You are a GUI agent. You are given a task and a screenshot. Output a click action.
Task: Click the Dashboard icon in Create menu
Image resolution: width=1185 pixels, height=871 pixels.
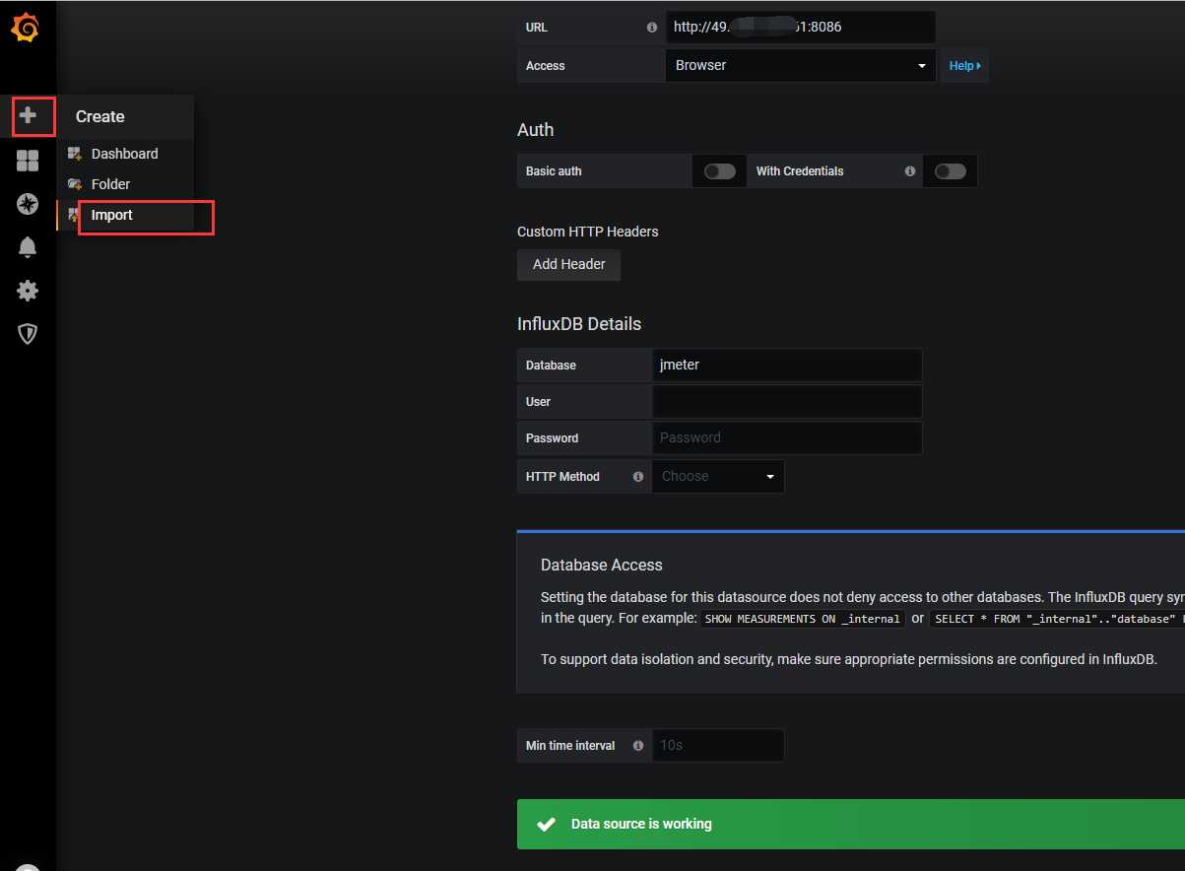(x=74, y=154)
